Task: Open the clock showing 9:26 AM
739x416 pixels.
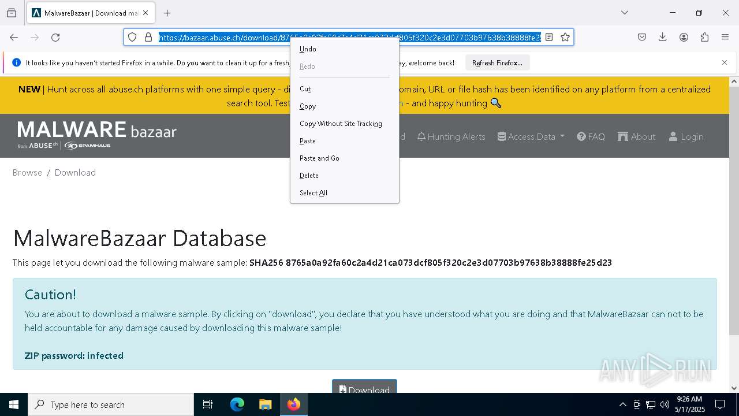Action: click(689, 404)
